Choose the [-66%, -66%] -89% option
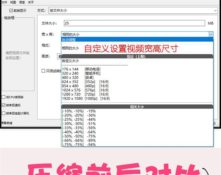The height and width of the screenshot is (175, 221). (137, 141)
